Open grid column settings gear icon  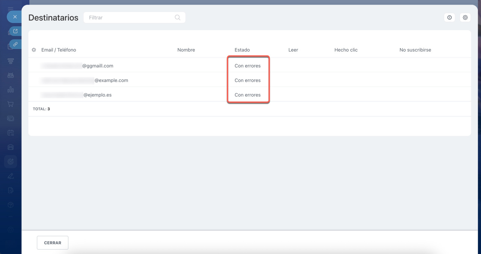[x=34, y=50]
